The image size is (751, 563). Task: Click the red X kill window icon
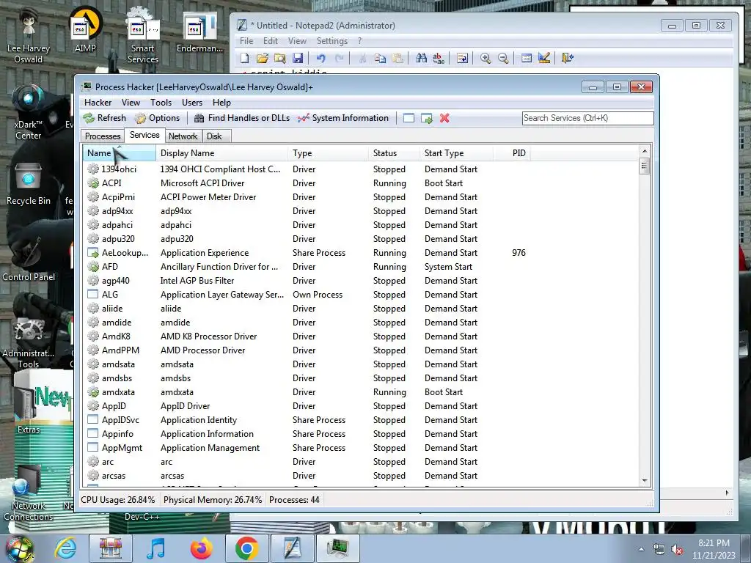tap(444, 118)
